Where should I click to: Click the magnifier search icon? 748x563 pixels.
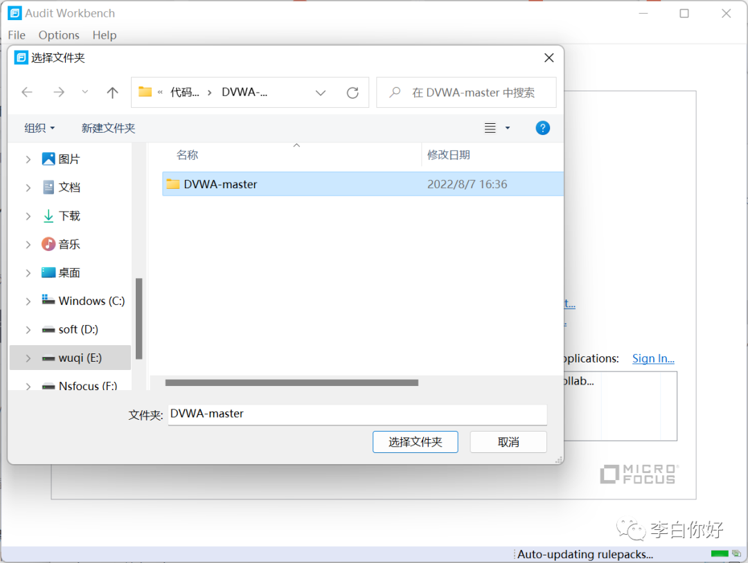(395, 93)
